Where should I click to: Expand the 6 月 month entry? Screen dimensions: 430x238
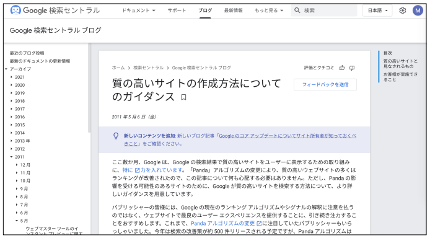click(x=17, y=213)
